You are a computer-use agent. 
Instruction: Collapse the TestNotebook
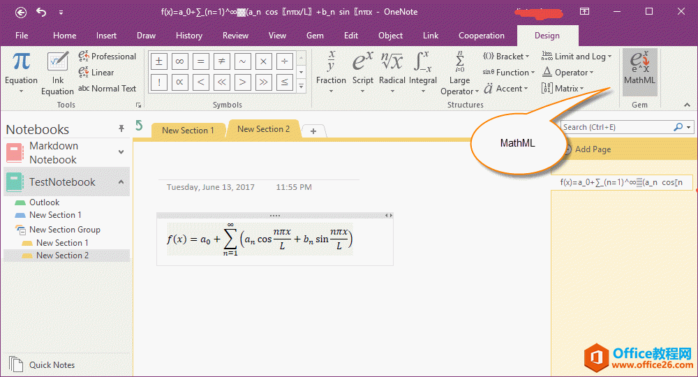point(121,182)
